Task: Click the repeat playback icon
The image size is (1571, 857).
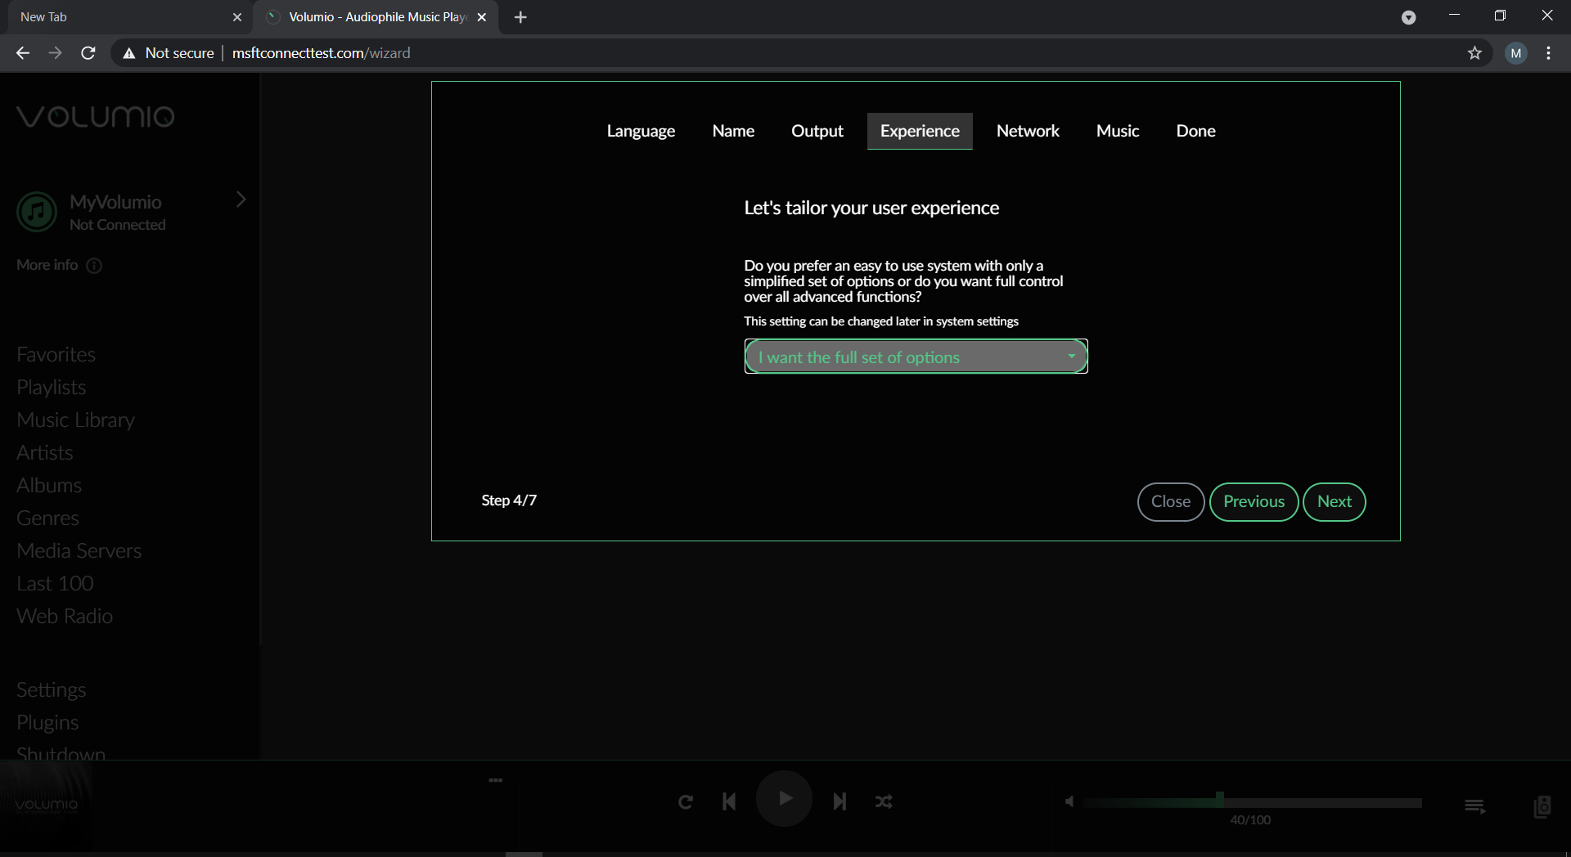Action: tap(686, 801)
